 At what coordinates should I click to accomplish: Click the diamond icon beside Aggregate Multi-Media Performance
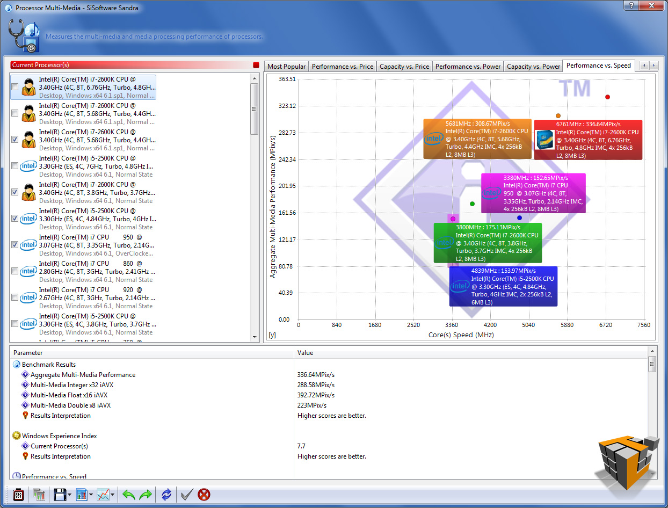point(25,375)
